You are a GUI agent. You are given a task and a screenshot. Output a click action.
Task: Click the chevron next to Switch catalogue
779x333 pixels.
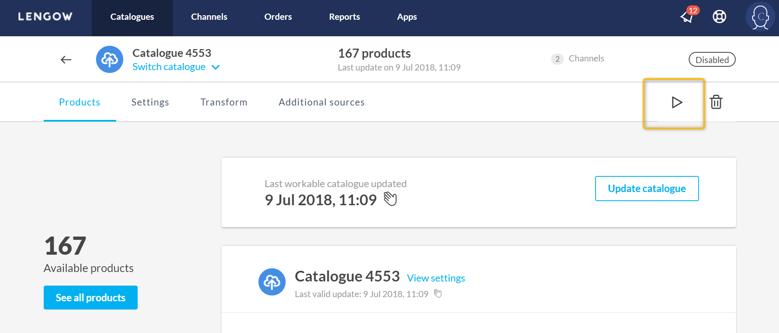click(216, 67)
